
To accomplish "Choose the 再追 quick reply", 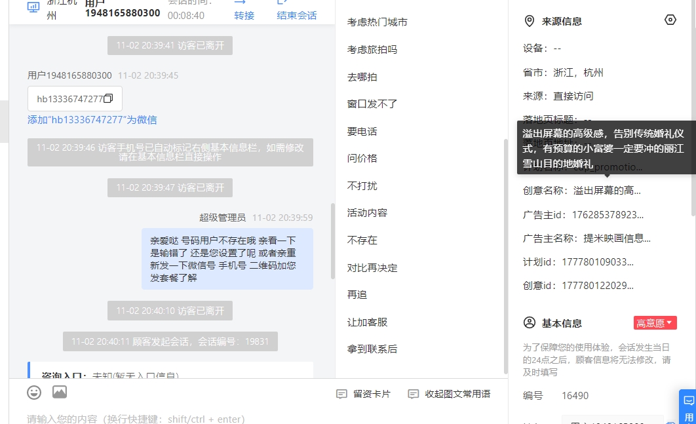I will click(x=357, y=295).
